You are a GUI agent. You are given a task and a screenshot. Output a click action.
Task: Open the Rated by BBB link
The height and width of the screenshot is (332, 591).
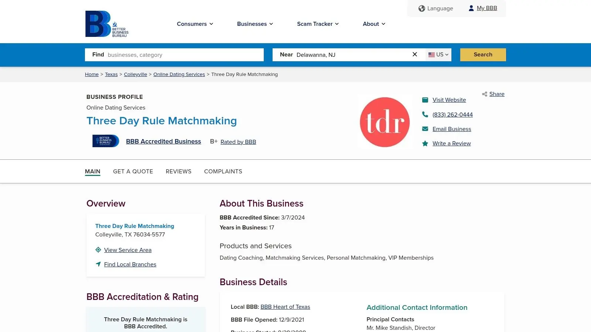tap(238, 142)
